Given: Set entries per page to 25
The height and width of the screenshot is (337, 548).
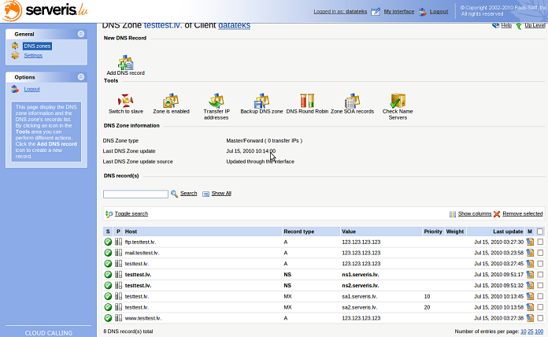Looking at the screenshot, I should point(530,331).
